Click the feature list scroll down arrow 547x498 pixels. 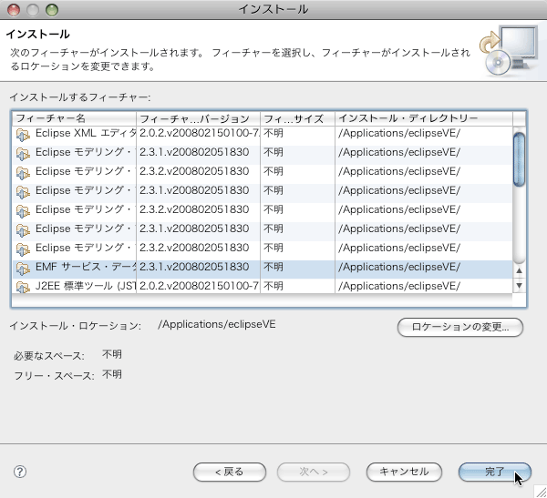(x=519, y=286)
